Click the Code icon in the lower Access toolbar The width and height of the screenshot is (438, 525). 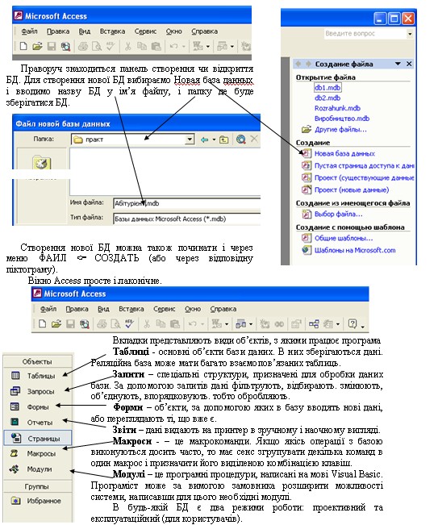[265, 323]
